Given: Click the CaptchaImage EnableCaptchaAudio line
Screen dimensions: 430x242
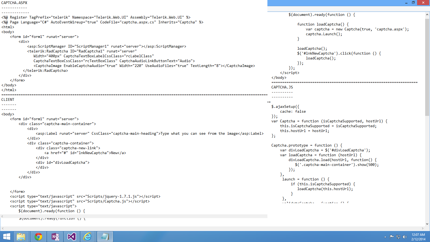Looking at the screenshot, I should click(144, 66).
